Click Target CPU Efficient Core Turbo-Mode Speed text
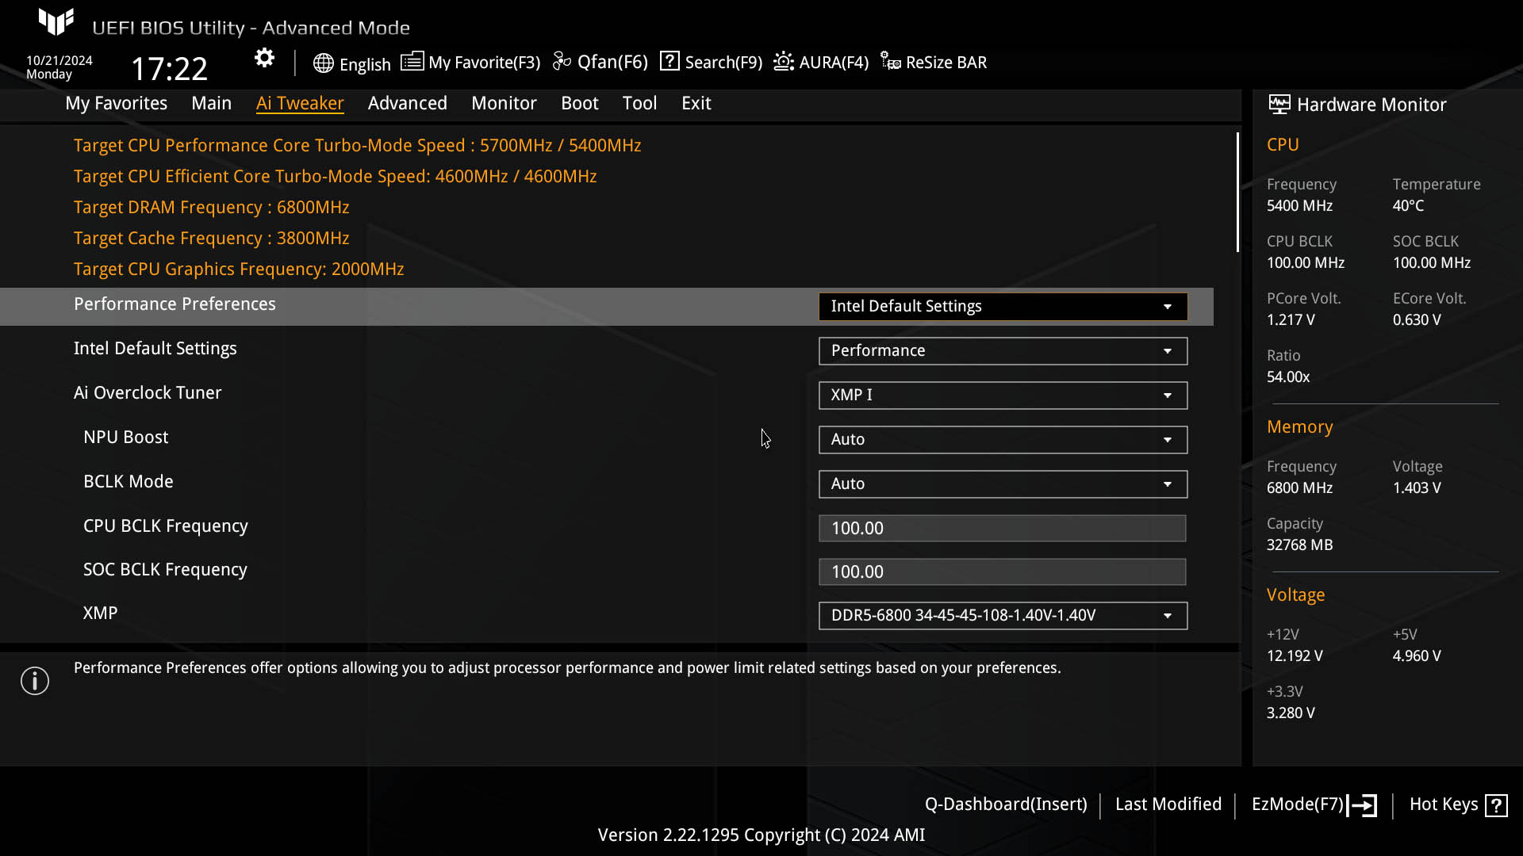The height and width of the screenshot is (856, 1523). point(336,177)
